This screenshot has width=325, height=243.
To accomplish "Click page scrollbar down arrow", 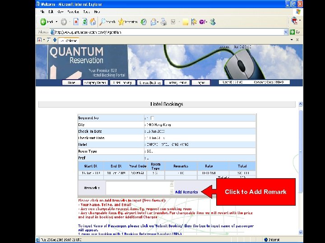I will (x=301, y=233).
